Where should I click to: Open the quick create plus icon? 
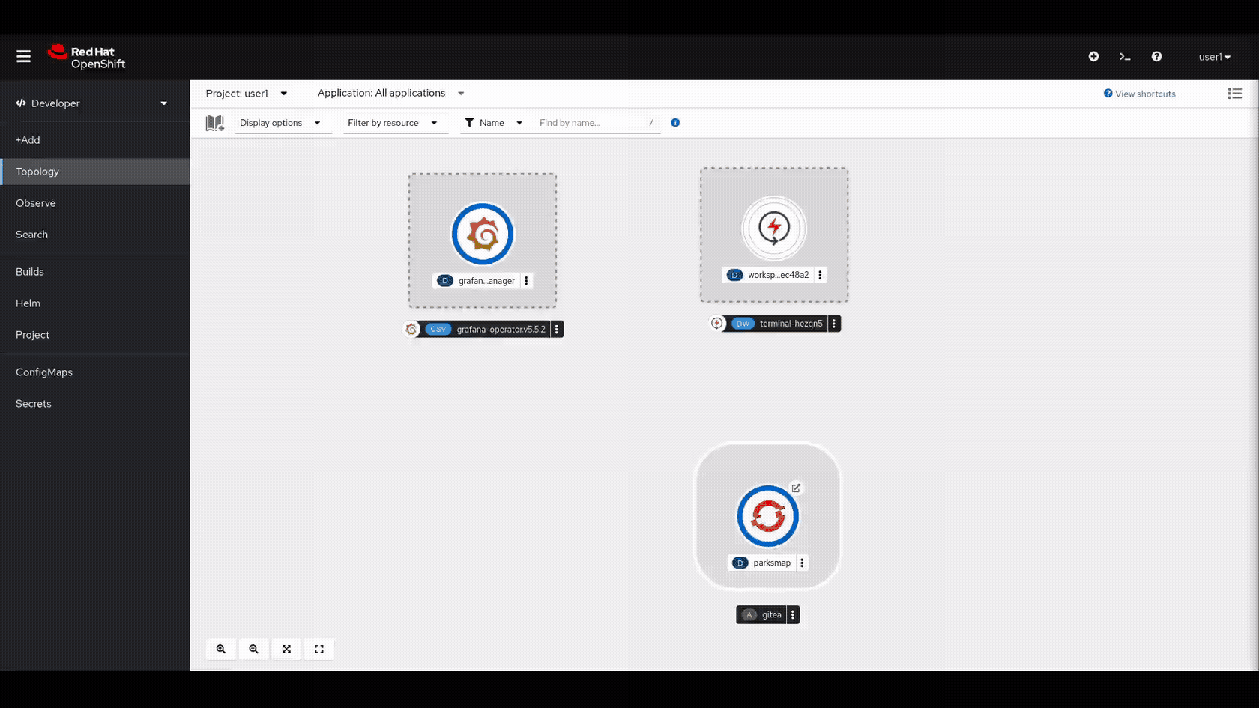pos(1093,56)
